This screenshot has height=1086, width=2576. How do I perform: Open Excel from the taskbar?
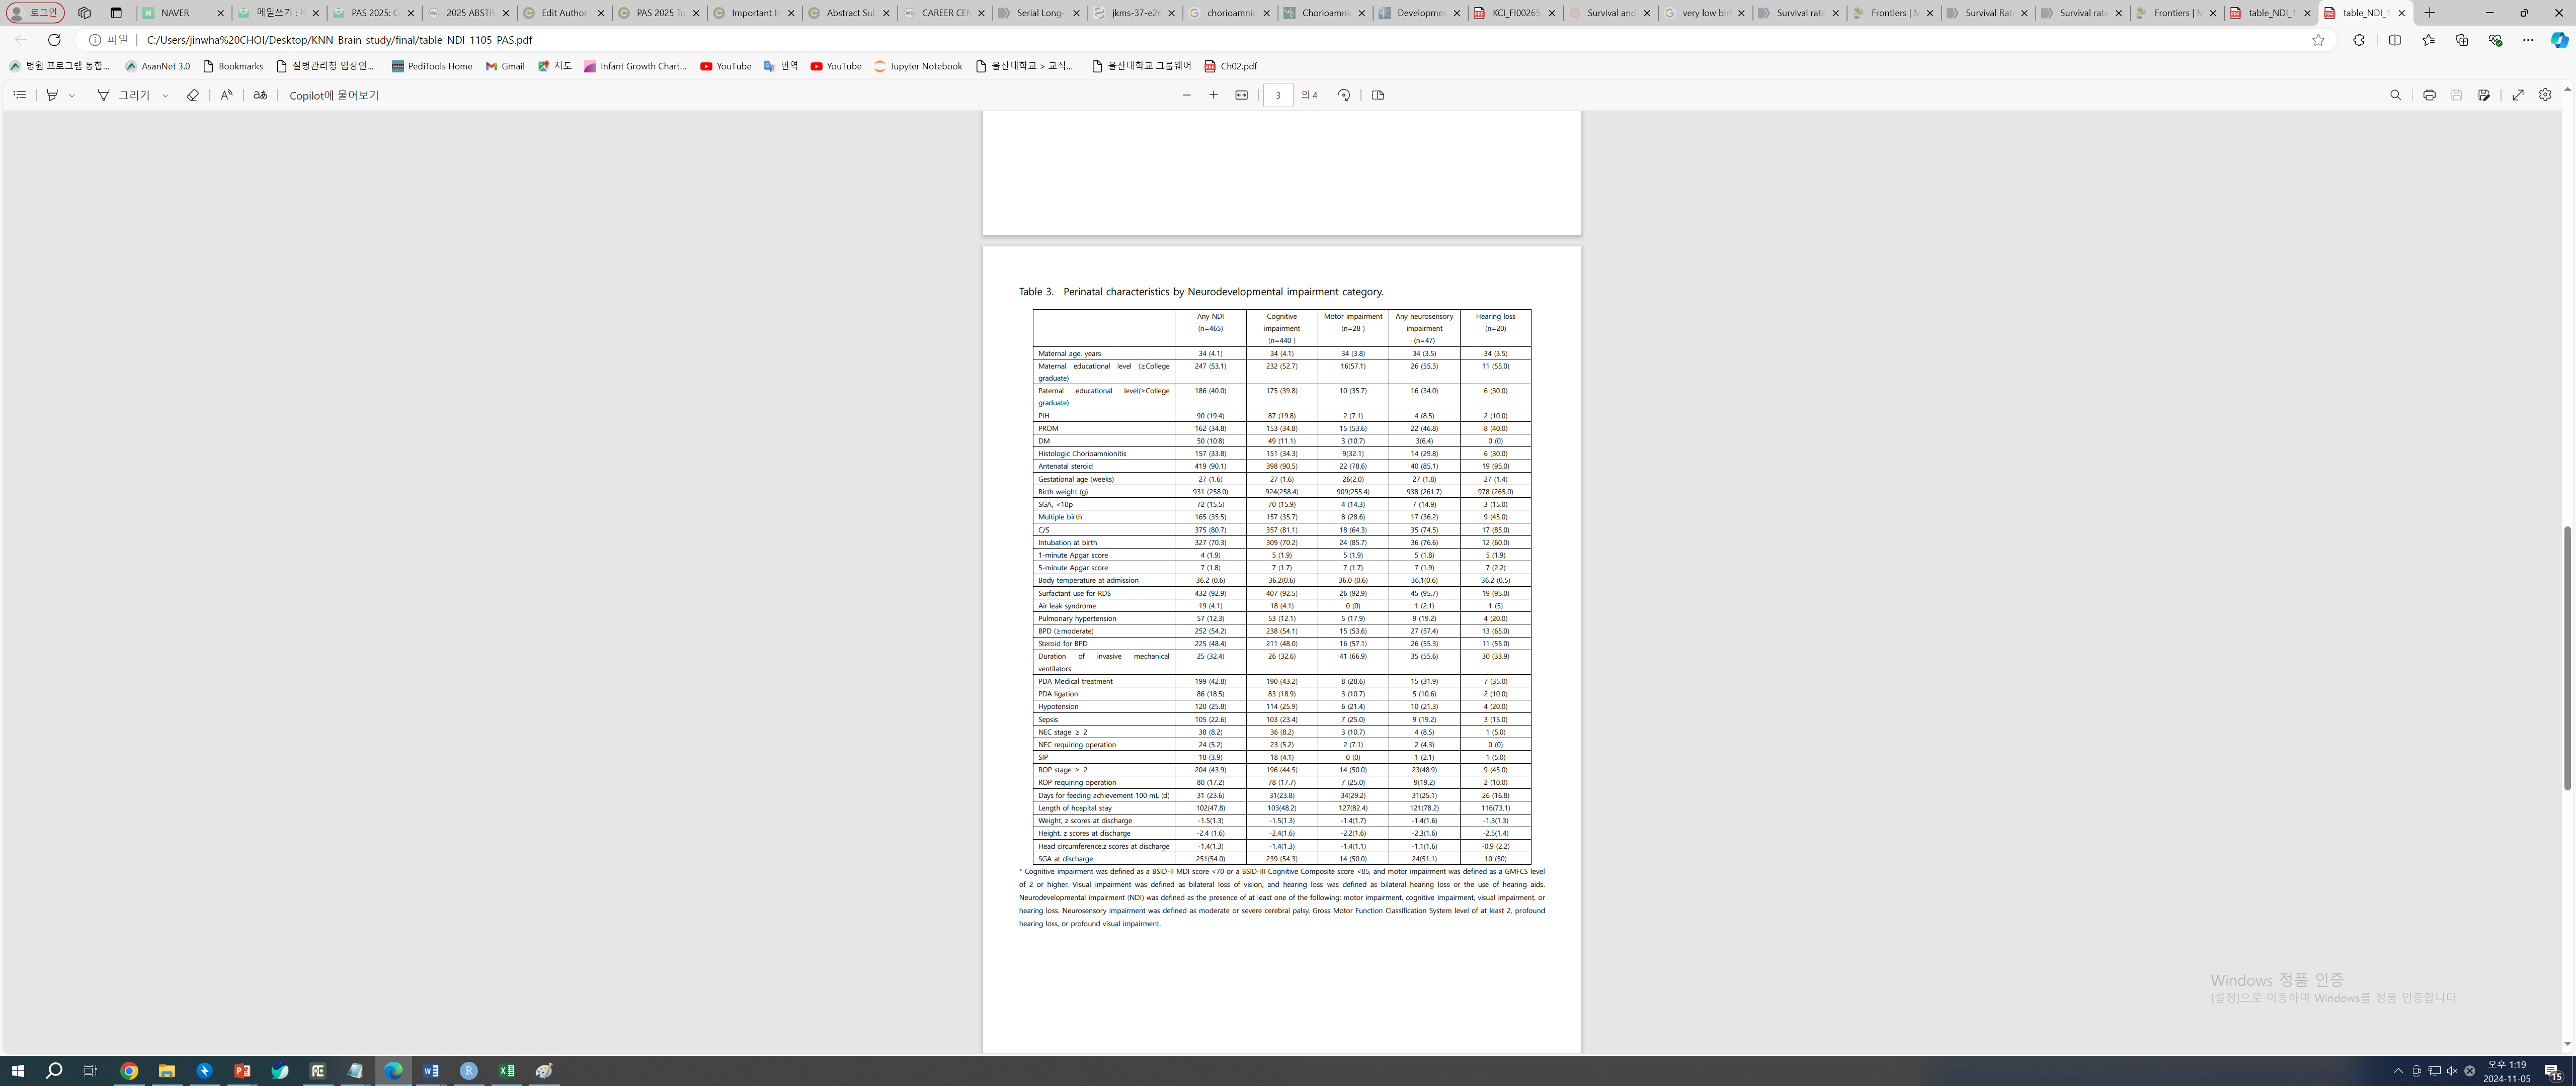click(507, 1070)
